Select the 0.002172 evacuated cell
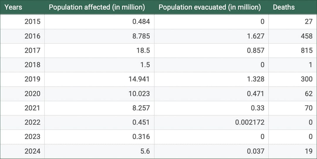Image resolution: width=317 pixels, height=159 pixels. pos(249,122)
